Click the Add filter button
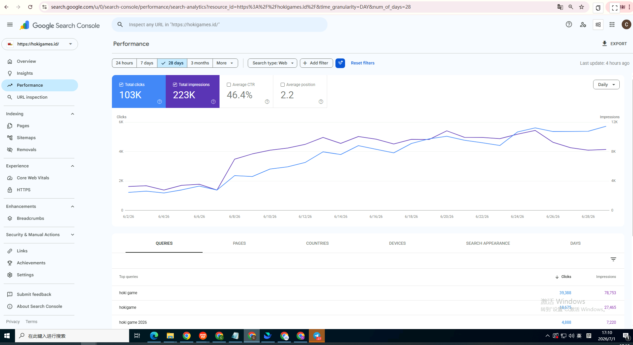This screenshot has width=633, height=345. tap(316, 63)
